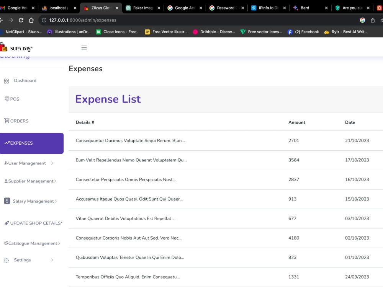Click the browser share icon

(x=373, y=20)
